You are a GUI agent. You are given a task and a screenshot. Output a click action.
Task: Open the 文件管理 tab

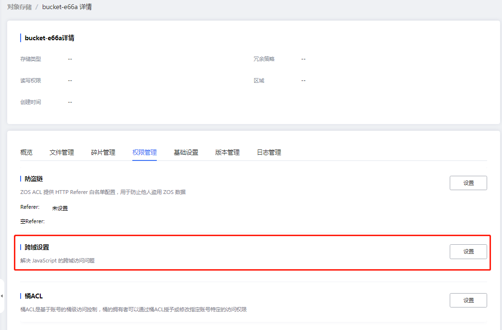(61, 152)
